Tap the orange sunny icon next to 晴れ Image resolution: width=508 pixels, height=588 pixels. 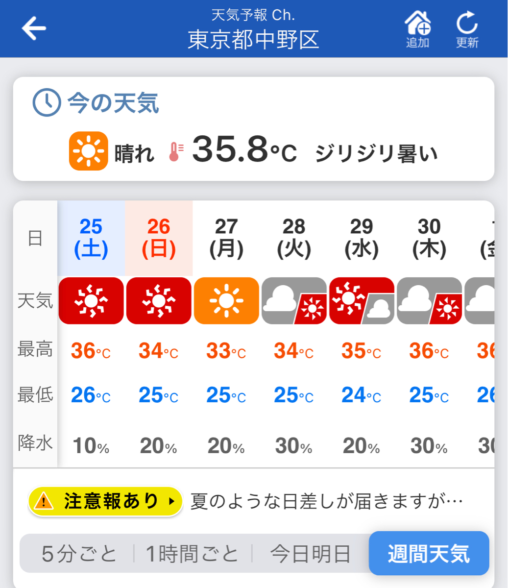click(88, 151)
